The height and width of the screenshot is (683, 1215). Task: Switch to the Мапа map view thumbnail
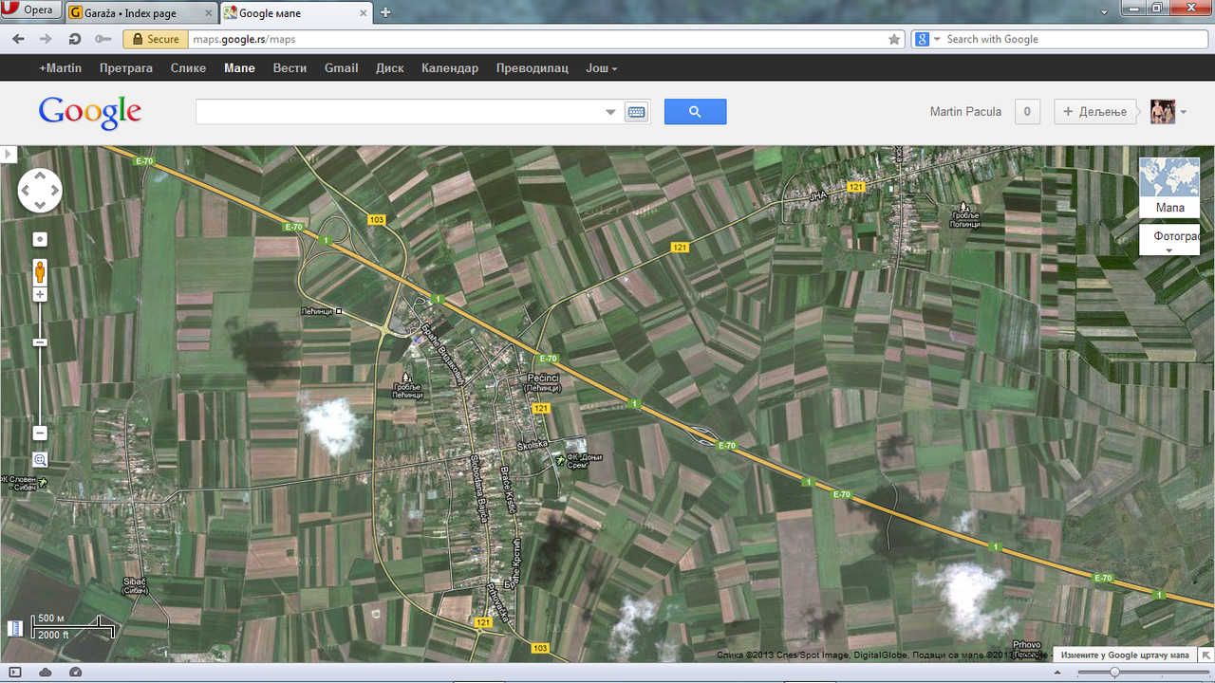tap(1169, 188)
